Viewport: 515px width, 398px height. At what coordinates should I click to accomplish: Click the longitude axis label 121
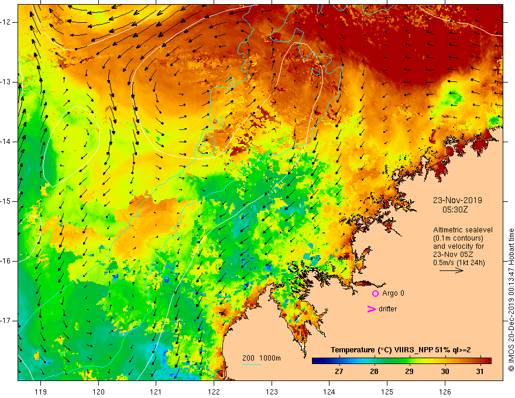tap(156, 392)
